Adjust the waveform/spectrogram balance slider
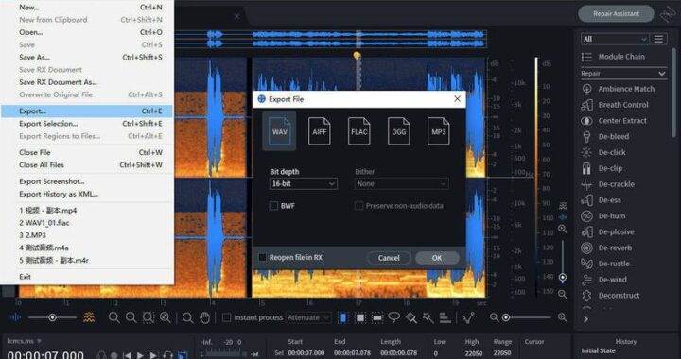The image size is (681, 359). point(52,317)
